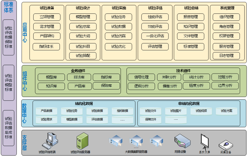This screenshot has height=156, width=248.
Task: Select 日志管理 under 系统管理
Action: [226, 56]
